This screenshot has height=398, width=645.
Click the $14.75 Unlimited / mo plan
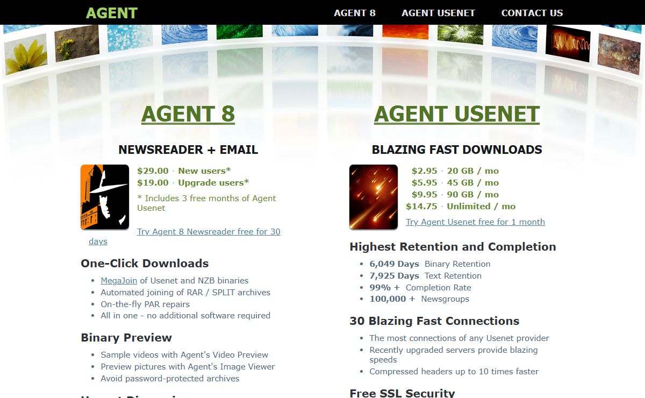461,207
